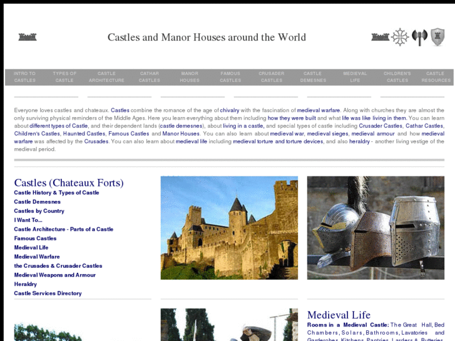Open Castles by Country
455x341 pixels.
pyautogui.click(x=39, y=211)
